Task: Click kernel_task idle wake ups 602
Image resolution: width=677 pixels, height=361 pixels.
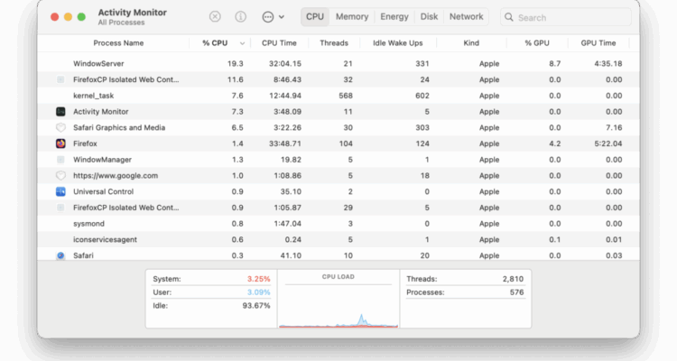Action: (422, 96)
